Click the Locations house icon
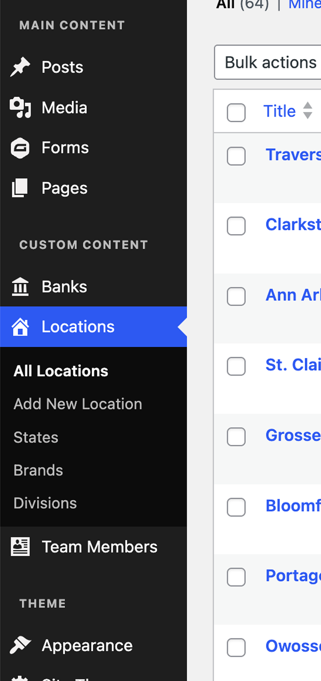 pyautogui.click(x=20, y=327)
